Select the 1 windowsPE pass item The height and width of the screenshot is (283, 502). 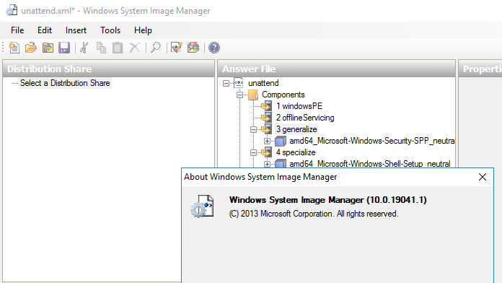[x=299, y=106]
